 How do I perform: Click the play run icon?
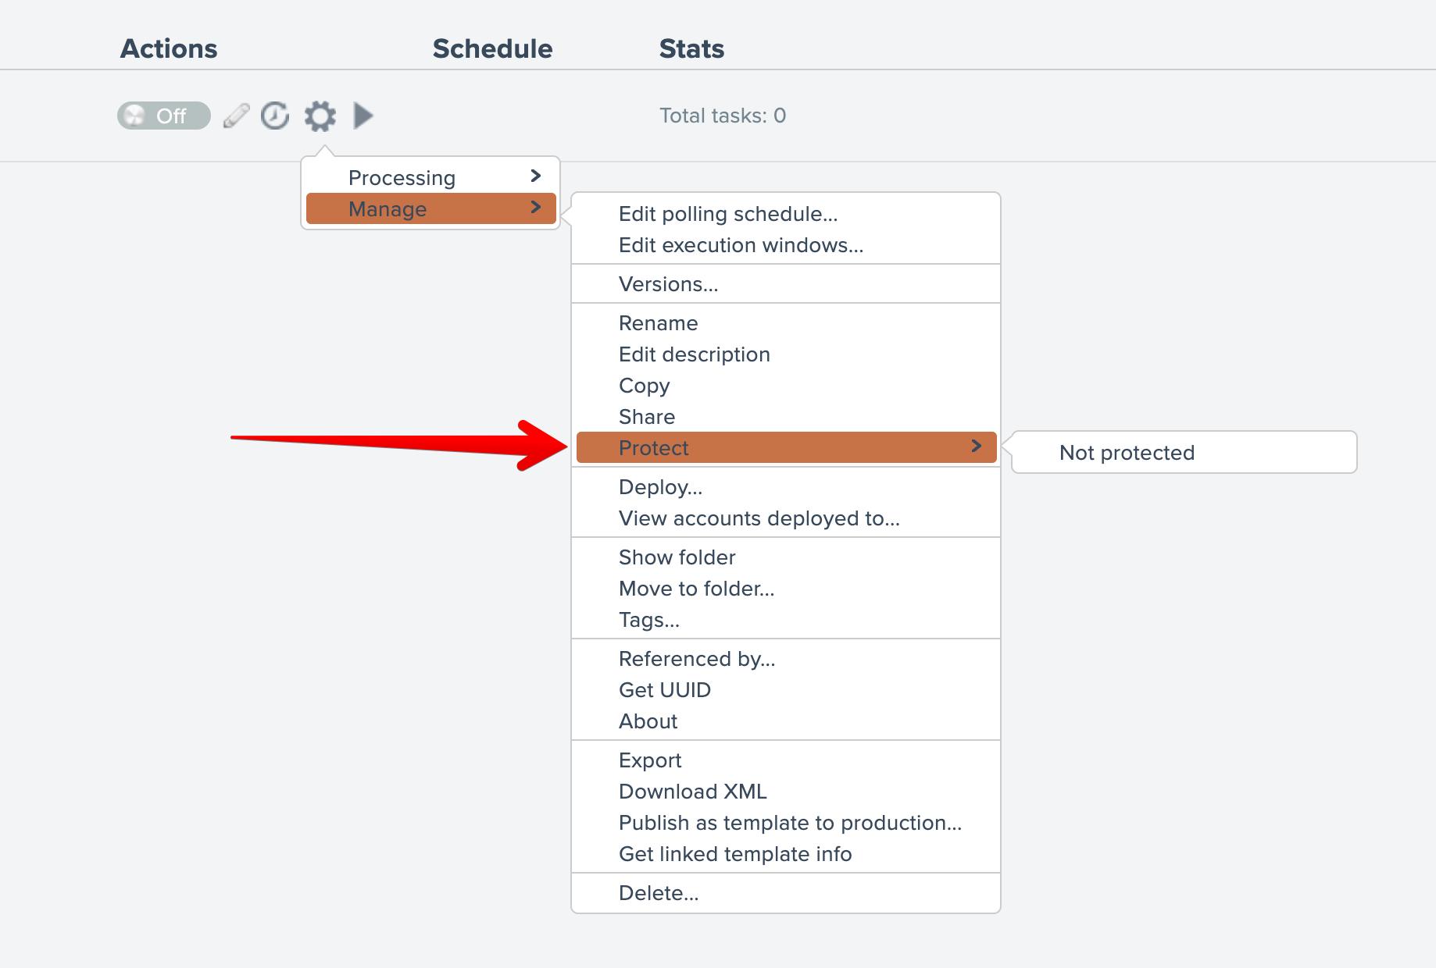tap(363, 116)
